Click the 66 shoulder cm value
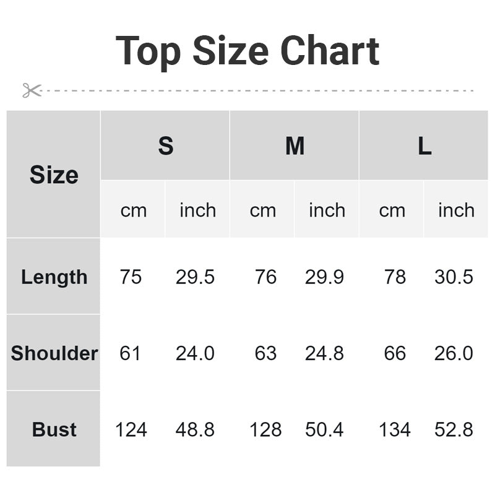 [x=395, y=353]
